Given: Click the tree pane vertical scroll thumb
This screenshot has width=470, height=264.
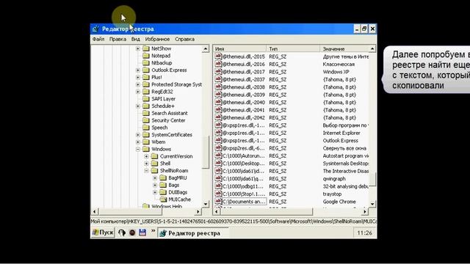Looking at the screenshot, I should tap(206, 152).
